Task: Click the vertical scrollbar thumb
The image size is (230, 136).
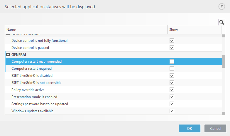Action: tap(224, 61)
